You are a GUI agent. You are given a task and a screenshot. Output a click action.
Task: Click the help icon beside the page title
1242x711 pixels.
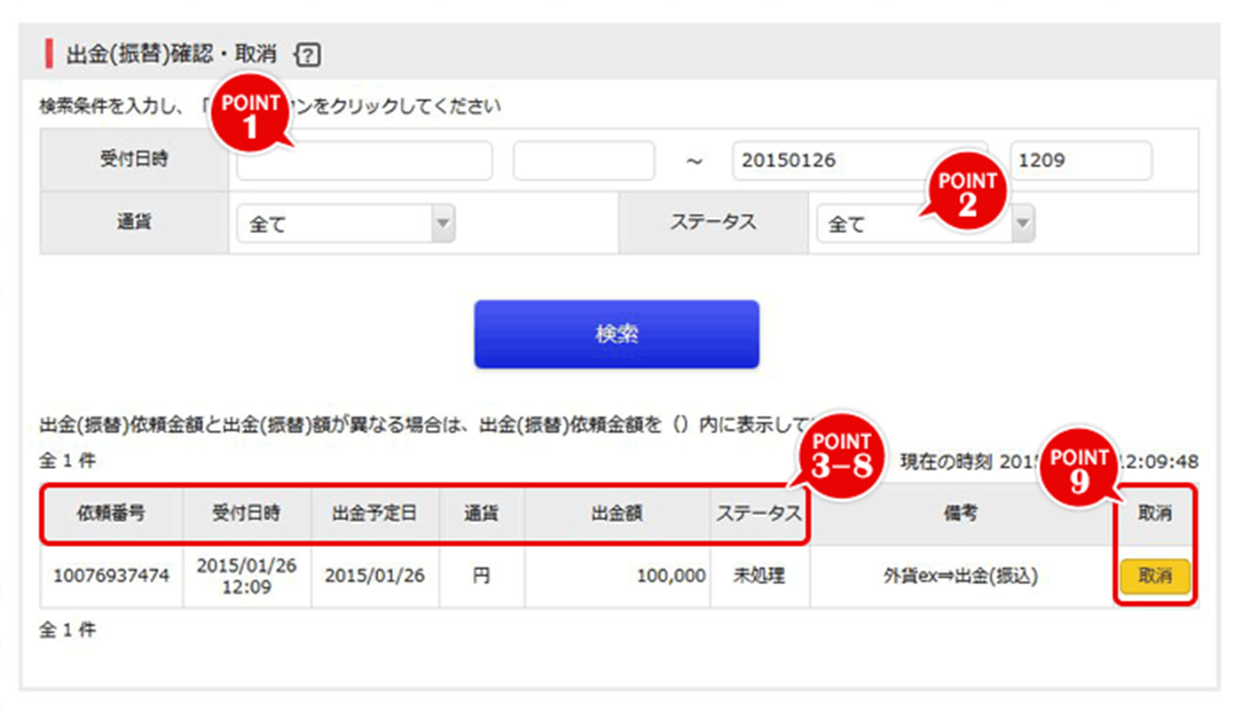(x=307, y=54)
